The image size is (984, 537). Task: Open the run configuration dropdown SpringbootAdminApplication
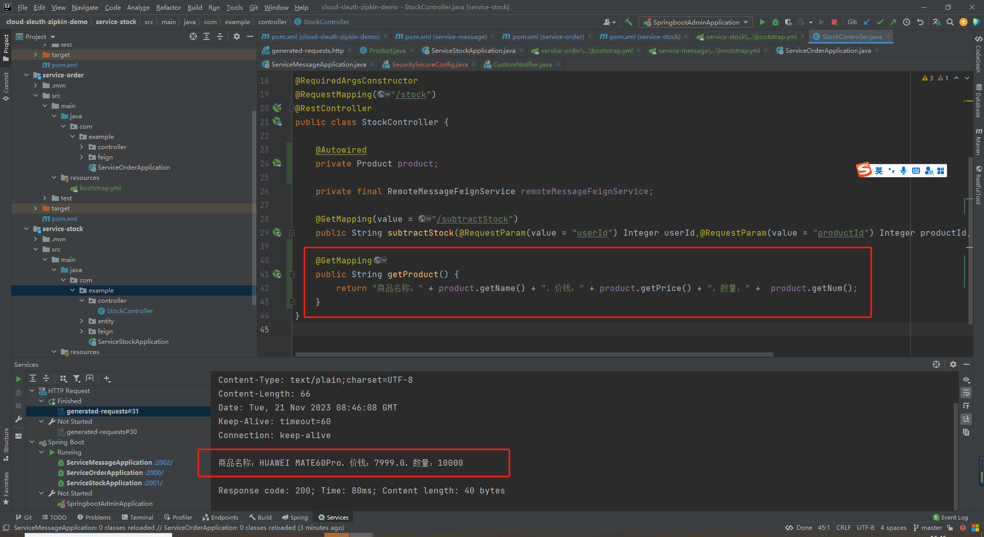coord(696,22)
